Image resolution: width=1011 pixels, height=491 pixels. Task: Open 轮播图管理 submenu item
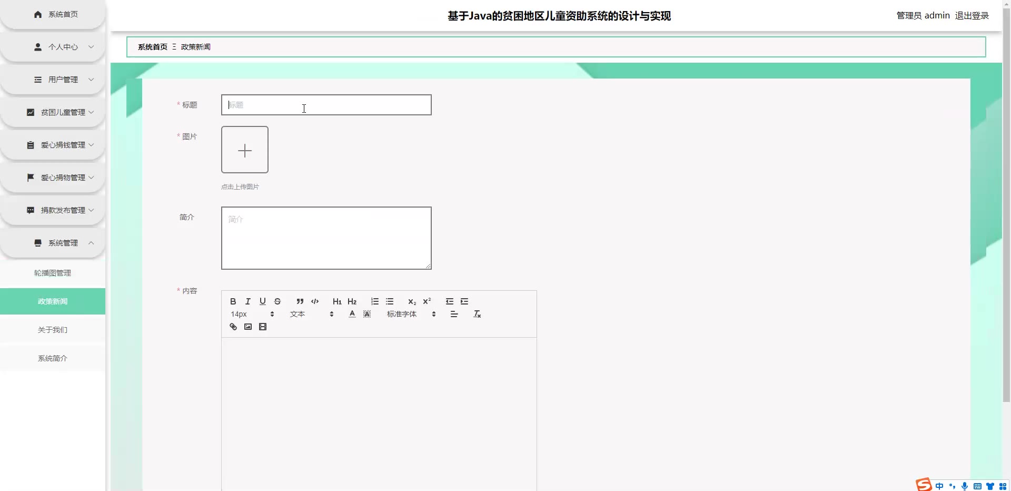(53, 273)
